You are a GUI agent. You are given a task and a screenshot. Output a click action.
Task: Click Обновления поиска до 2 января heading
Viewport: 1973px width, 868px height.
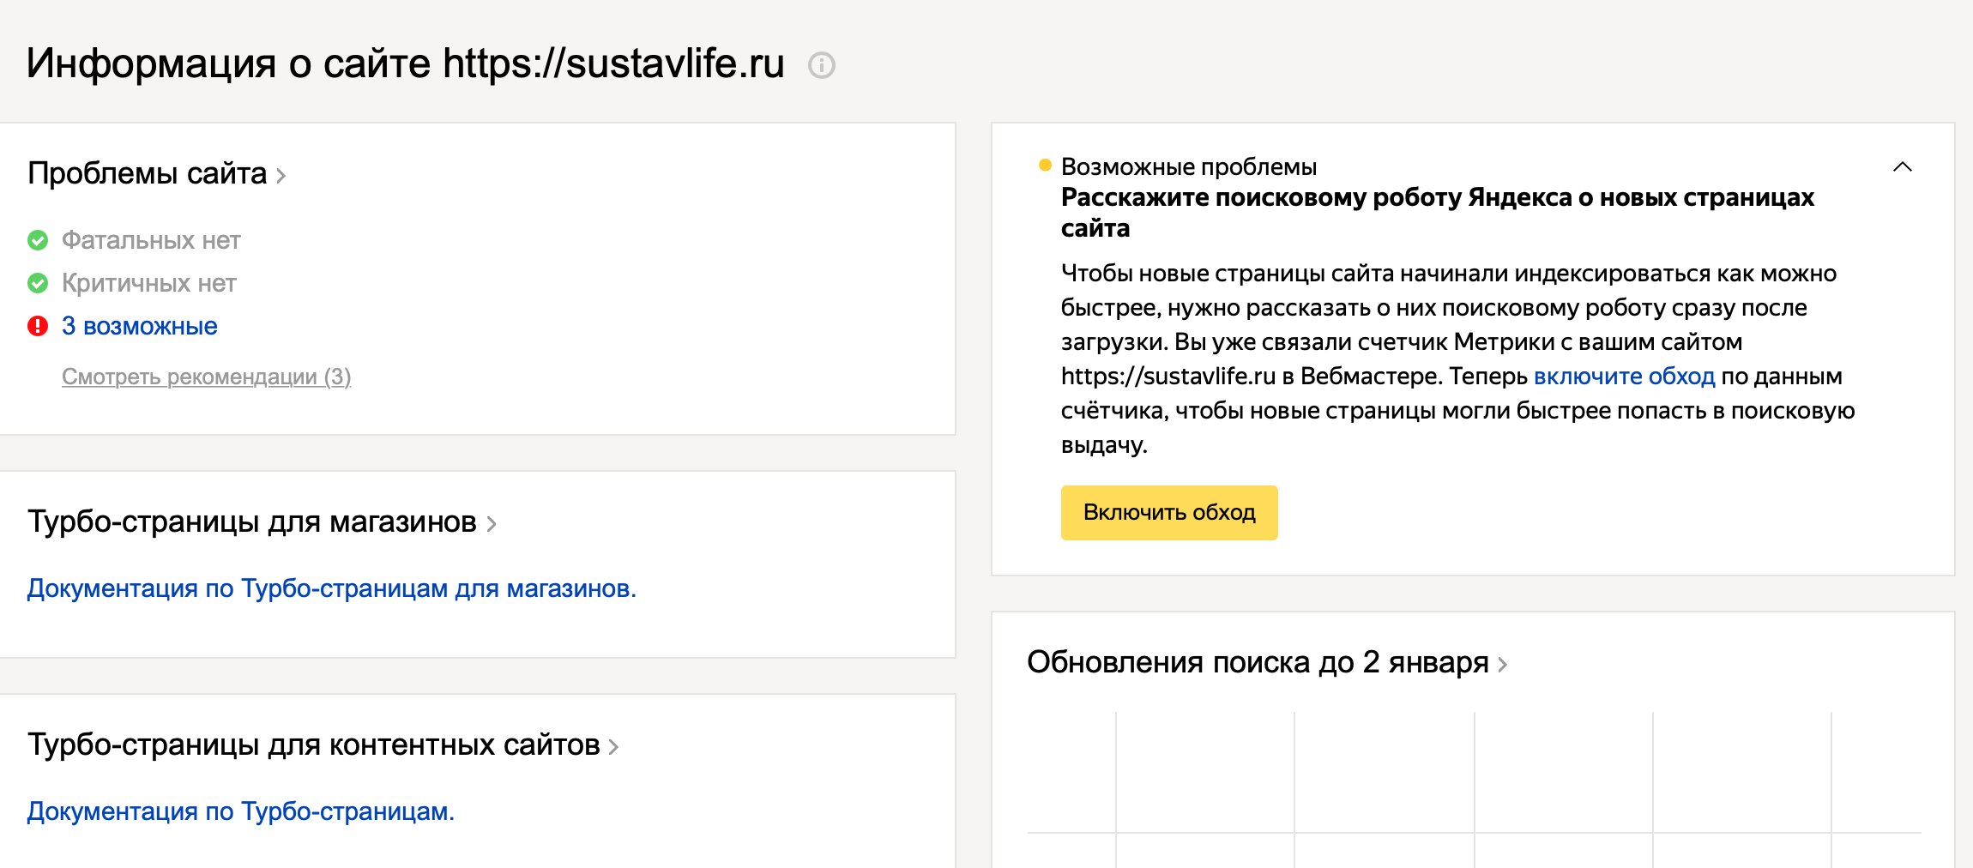tap(1257, 662)
